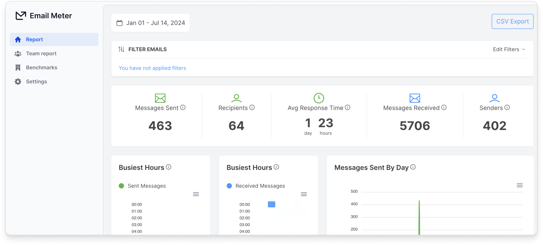Click the 5706 messages received value
The image size is (543, 245).
pyautogui.click(x=415, y=126)
